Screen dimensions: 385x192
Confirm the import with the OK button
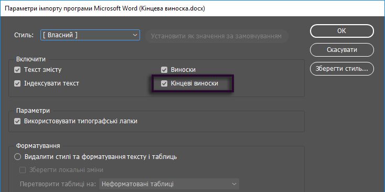click(342, 31)
